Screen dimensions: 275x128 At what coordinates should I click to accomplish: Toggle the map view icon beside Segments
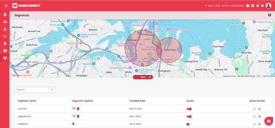pyautogui.click(x=270, y=15)
